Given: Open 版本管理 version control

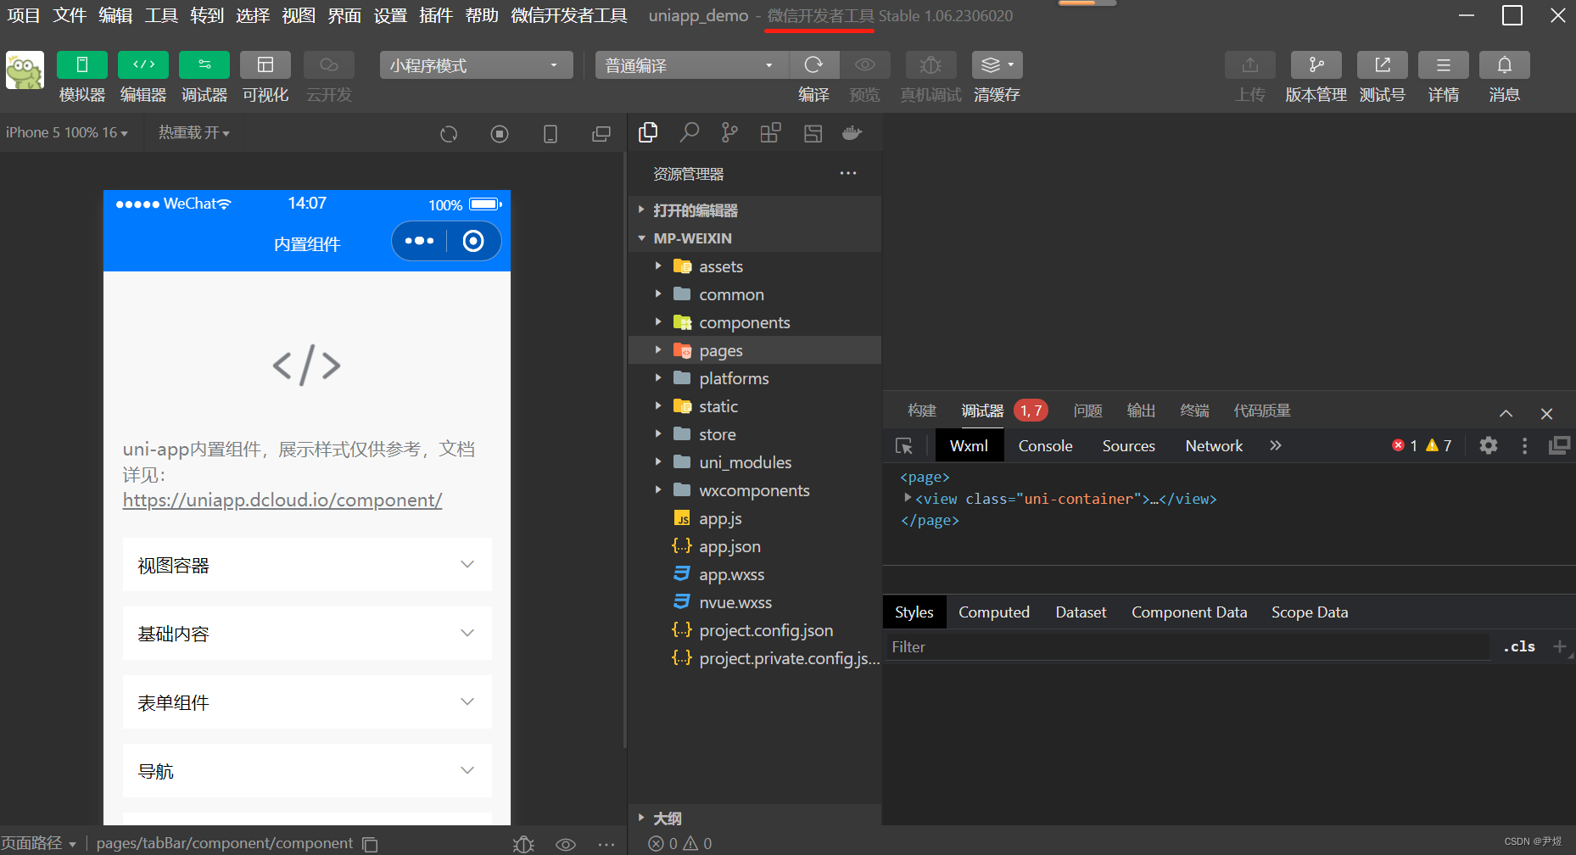Looking at the screenshot, I should point(1316,65).
